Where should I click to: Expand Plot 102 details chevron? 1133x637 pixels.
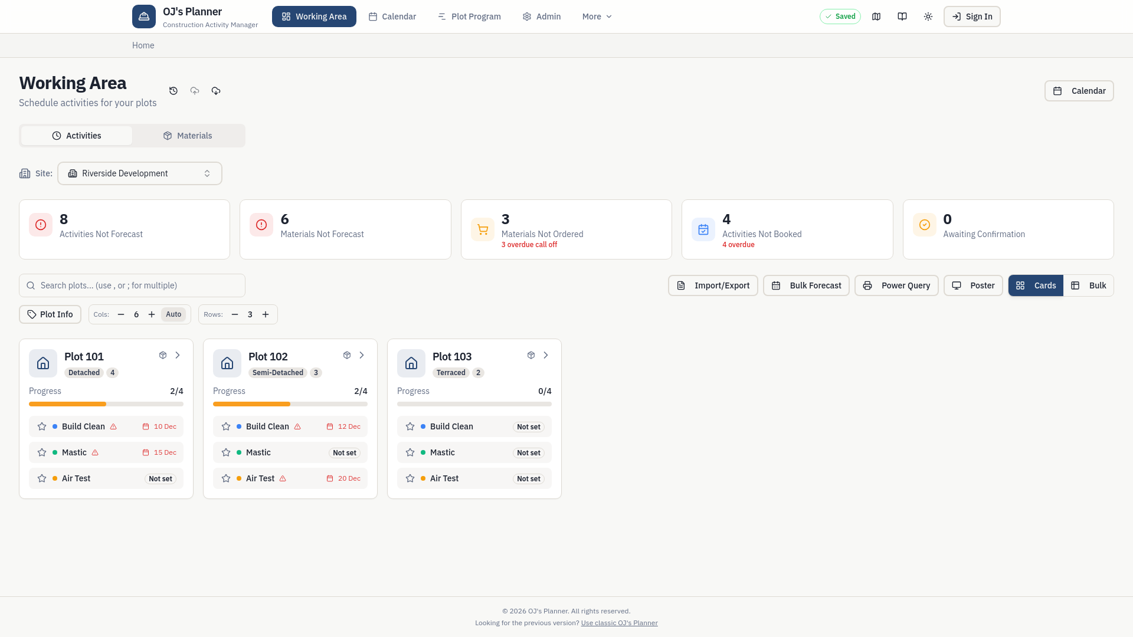click(362, 355)
